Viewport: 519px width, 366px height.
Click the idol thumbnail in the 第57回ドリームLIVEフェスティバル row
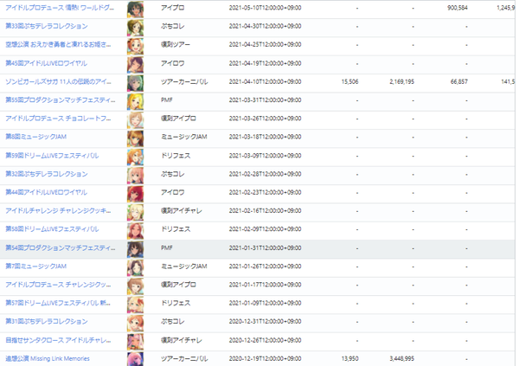tap(136, 305)
